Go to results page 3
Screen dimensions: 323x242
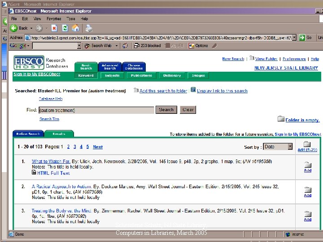[74, 147]
